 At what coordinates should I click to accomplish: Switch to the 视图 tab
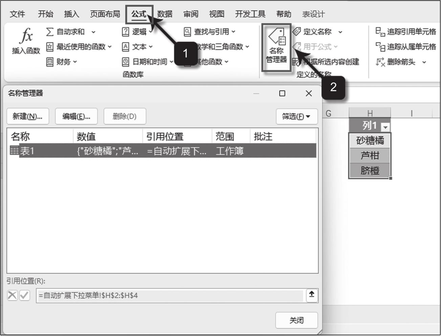point(217,14)
